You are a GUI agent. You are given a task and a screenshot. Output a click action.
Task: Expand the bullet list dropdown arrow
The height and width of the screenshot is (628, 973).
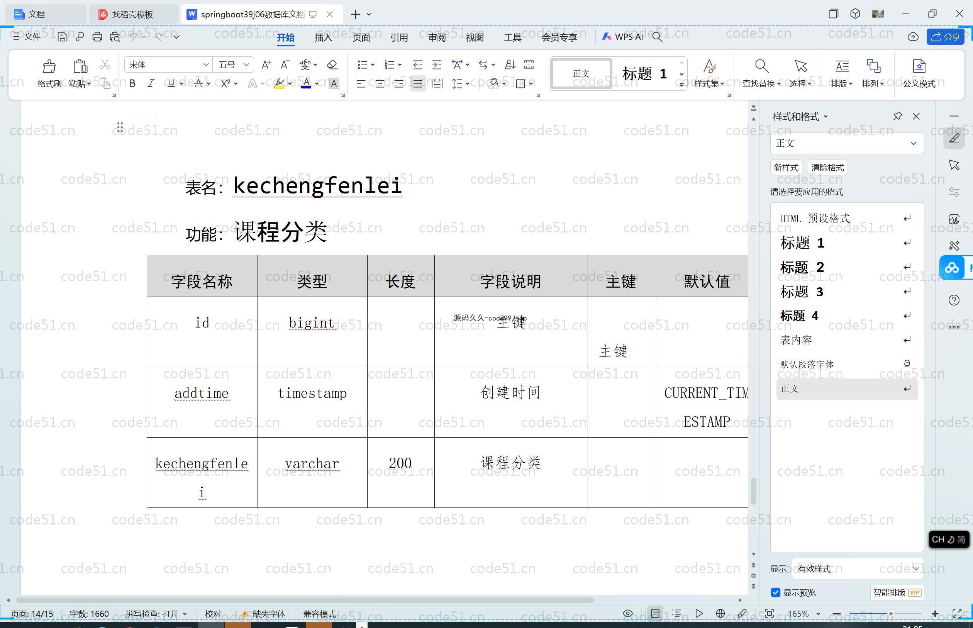click(x=373, y=64)
